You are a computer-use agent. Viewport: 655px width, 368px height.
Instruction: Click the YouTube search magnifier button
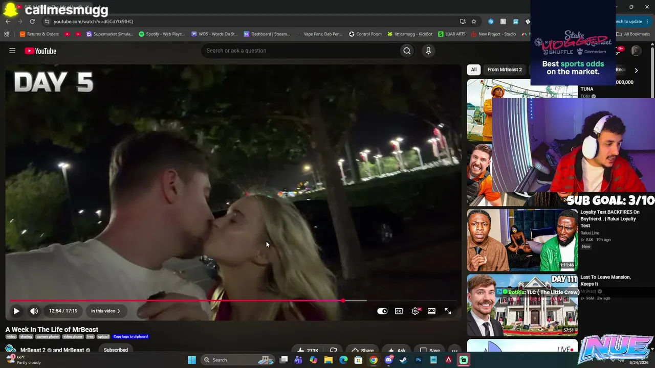[407, 51]
